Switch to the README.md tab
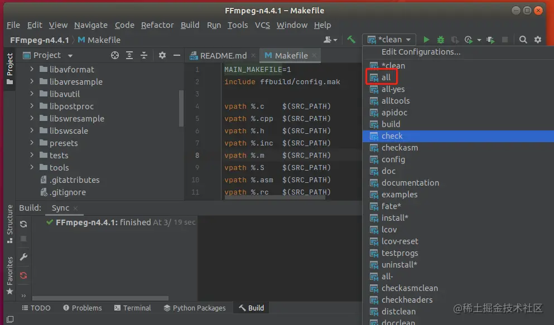Viewport: 554px width, 325px height. click(223, 55)
